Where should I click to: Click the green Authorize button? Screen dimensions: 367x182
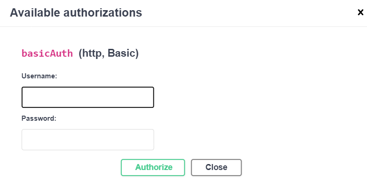point(153,167)
